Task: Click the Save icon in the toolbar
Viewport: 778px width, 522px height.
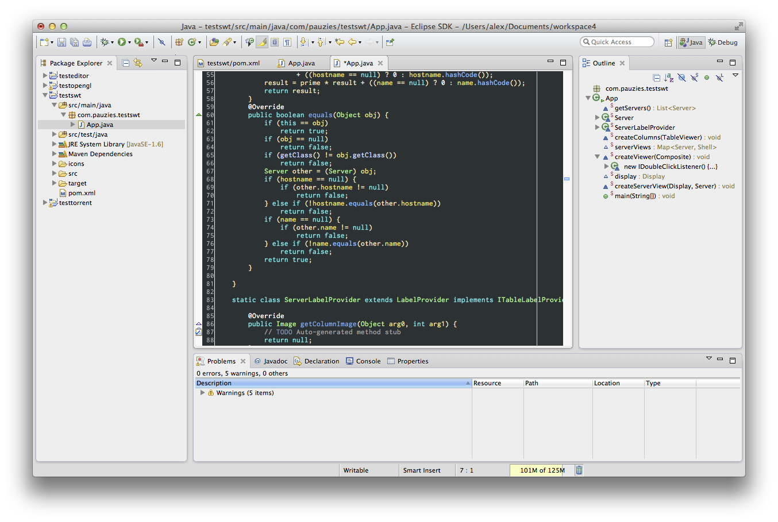Action: pos(61,42)
